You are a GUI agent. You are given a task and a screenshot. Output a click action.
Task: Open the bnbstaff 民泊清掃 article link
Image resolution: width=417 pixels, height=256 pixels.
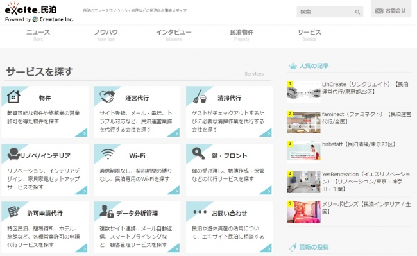359,144
